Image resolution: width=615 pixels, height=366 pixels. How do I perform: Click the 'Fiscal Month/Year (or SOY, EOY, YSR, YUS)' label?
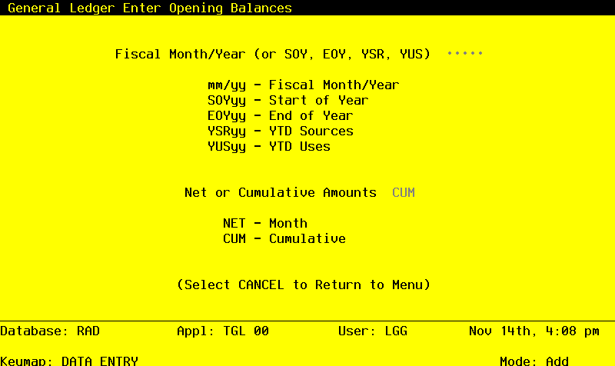tap(273, 54)
